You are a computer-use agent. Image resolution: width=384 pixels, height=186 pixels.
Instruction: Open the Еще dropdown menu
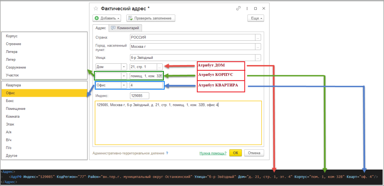click(256, 18)
